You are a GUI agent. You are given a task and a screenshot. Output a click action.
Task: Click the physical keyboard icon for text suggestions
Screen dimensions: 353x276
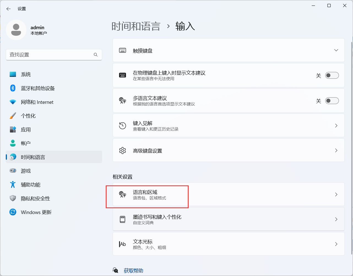coord(123,75)
